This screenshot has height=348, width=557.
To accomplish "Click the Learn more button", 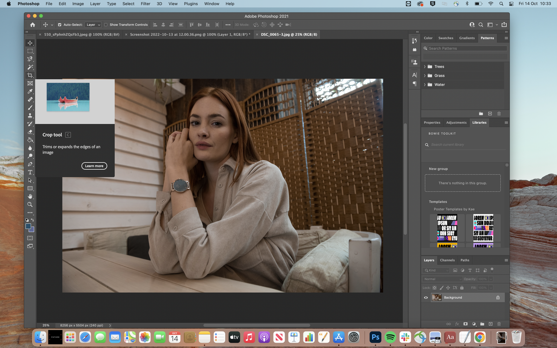I will click(94, 166).
